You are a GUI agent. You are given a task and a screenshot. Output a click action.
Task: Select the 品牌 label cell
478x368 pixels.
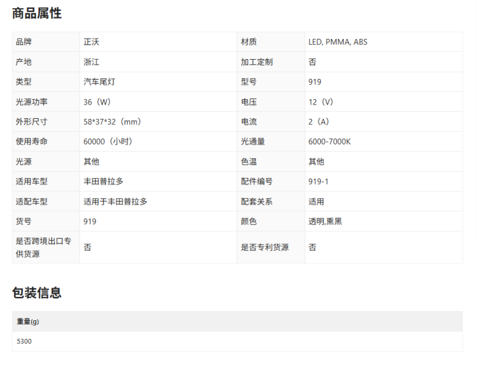point(46,42)
